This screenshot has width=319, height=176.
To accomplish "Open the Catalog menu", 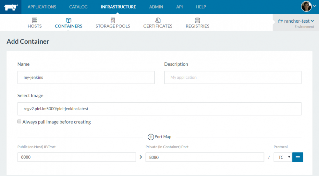I will point(78,7).
